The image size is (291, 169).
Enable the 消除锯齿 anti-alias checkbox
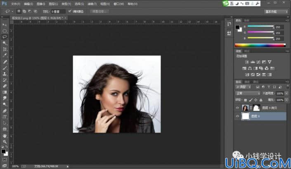pyautogui.click(x=70, y=11)
